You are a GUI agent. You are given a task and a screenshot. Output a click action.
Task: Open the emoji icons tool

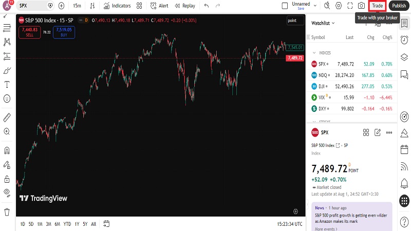click(7, 99)
